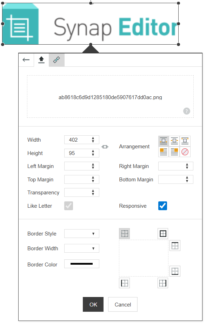The width and height of the screenshot is (206, 323).
Task: Apply the right border icon
Action: [x=163, y=283]
